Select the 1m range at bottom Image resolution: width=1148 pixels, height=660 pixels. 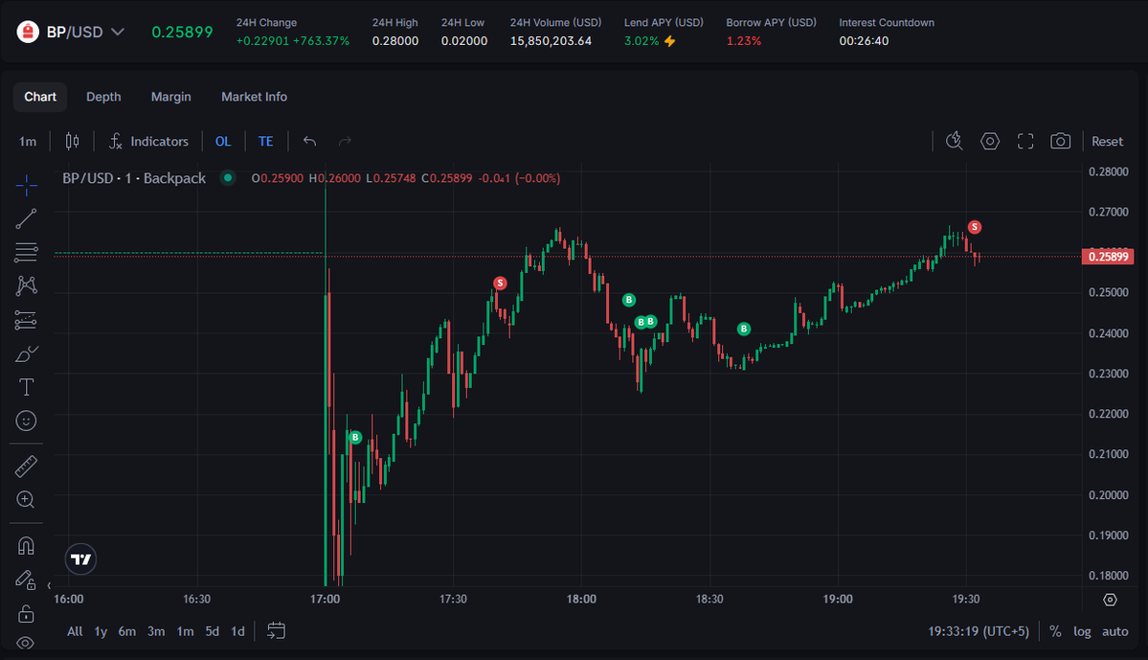pyautogui.click(x=185, y=631)
